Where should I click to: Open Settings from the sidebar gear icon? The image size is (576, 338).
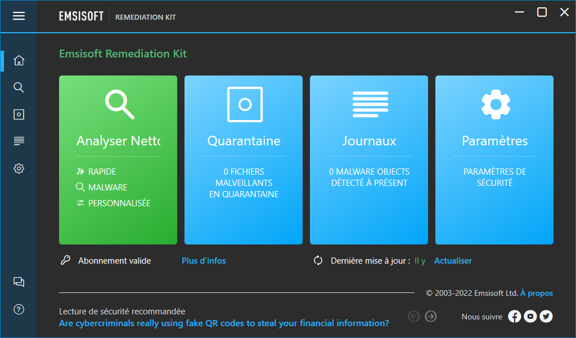click(19, 168)
